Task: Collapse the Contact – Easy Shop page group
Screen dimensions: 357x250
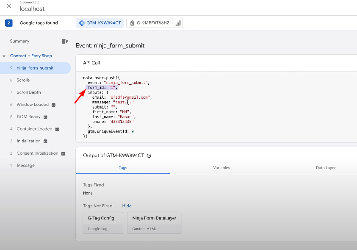Action: pyautogui.click(x=4, y=56)
